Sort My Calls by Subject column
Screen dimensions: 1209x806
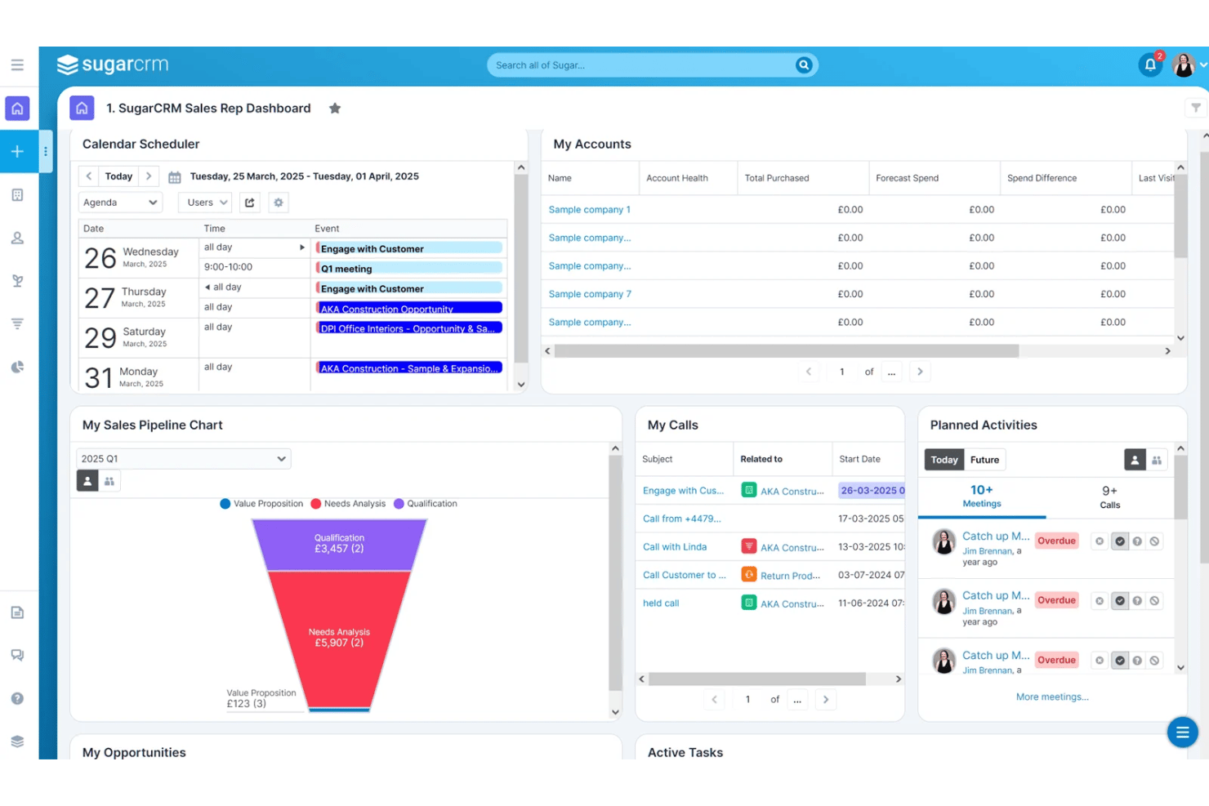coord(658,459)
